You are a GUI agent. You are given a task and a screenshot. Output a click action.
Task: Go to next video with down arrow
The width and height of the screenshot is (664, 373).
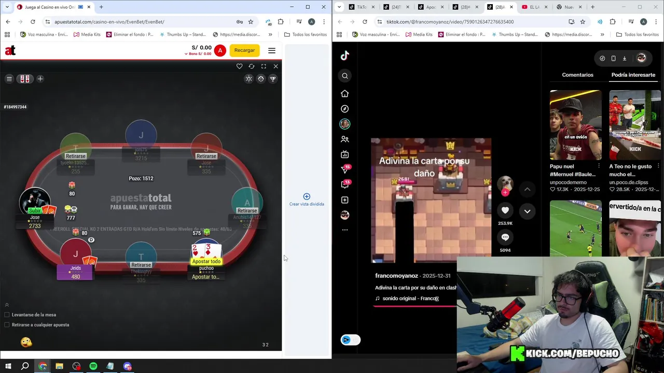point(527,211)
